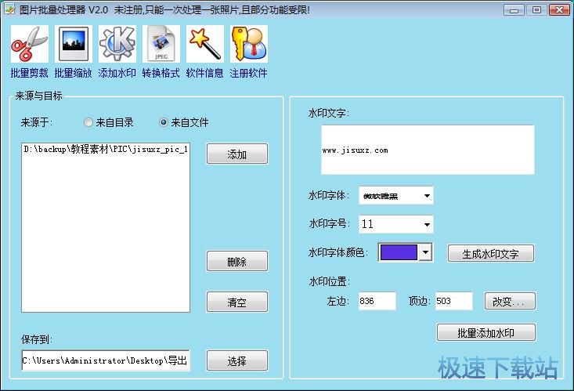Screen dimensions: 574x391
Task: Click the 批量添加水印 button
Action: coord(486,333)
